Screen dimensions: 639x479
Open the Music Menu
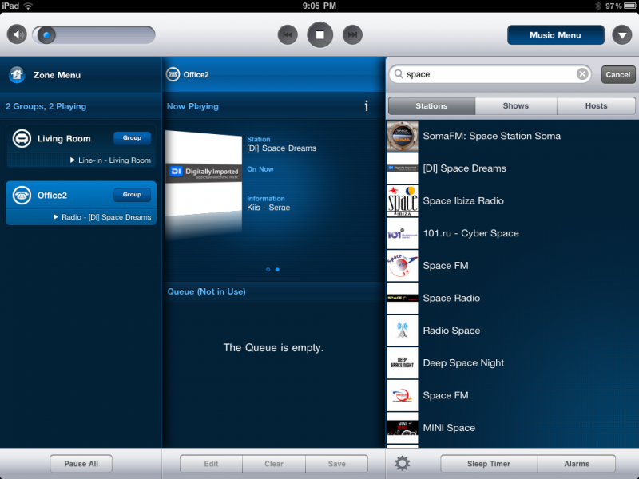(x=555, y=35)
